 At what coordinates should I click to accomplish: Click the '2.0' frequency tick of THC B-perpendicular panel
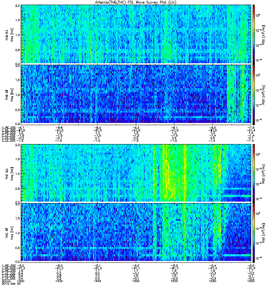coord(18,145)
